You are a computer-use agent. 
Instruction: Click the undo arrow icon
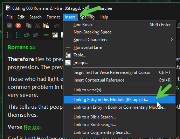click(57, 26)
